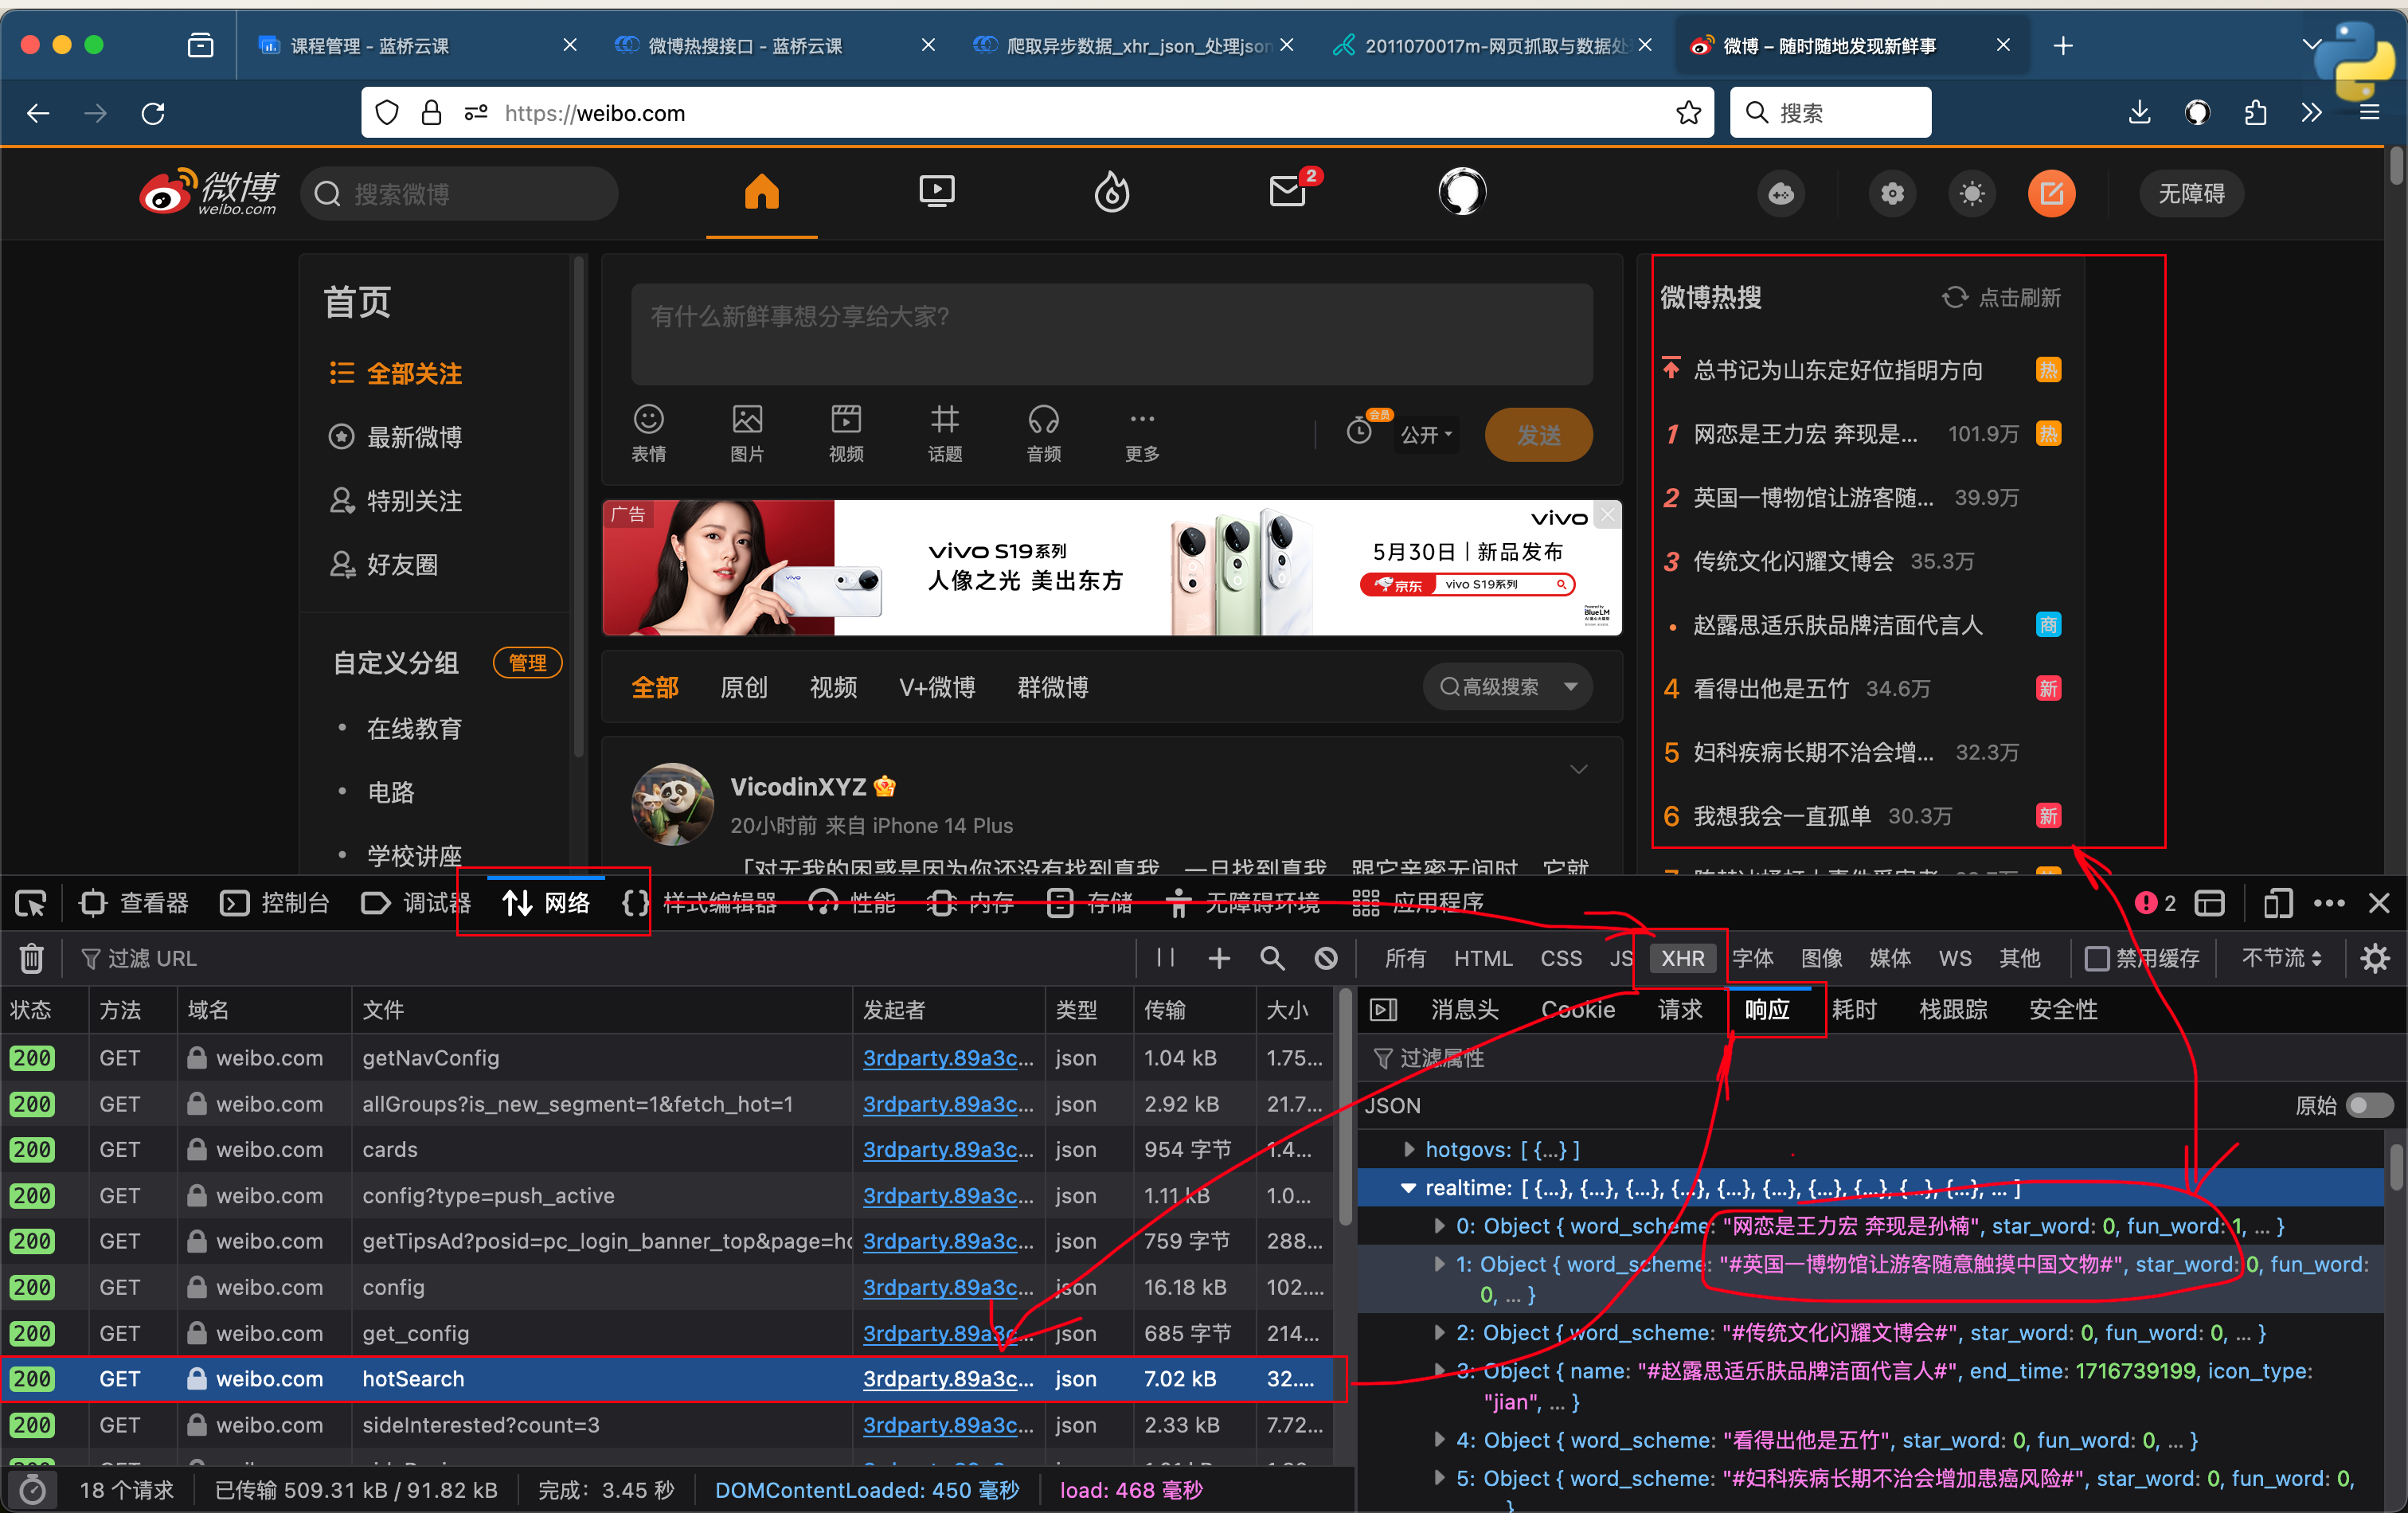Click the browser reload button
Image resolution: width=2408 pixels, height=1513 pixels.
153,113
